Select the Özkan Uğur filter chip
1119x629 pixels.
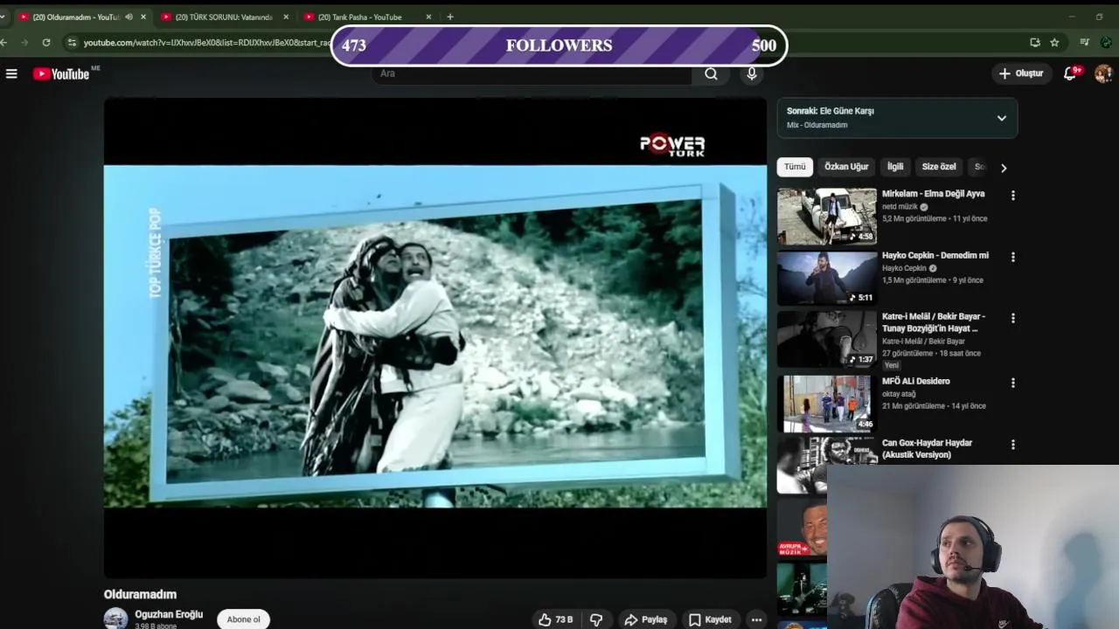click(846, 167)
